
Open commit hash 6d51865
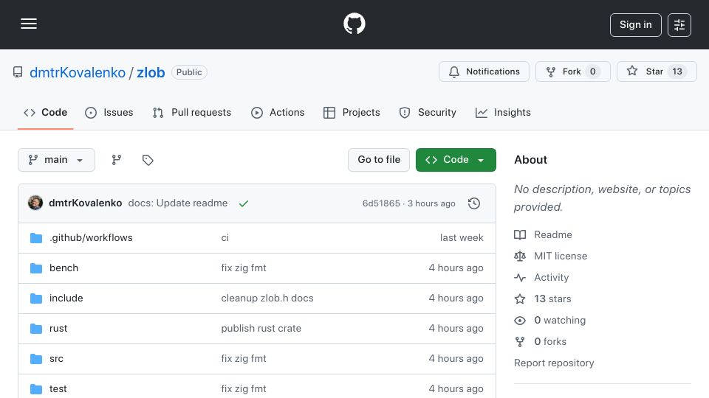(x=381, y=203)
